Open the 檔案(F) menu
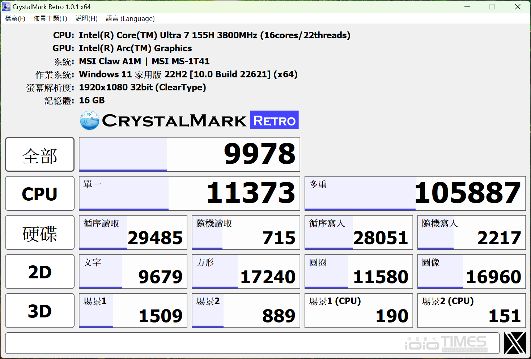Viewport: 531px width, 359px height. pyautogui.click(x=15, y=18)
